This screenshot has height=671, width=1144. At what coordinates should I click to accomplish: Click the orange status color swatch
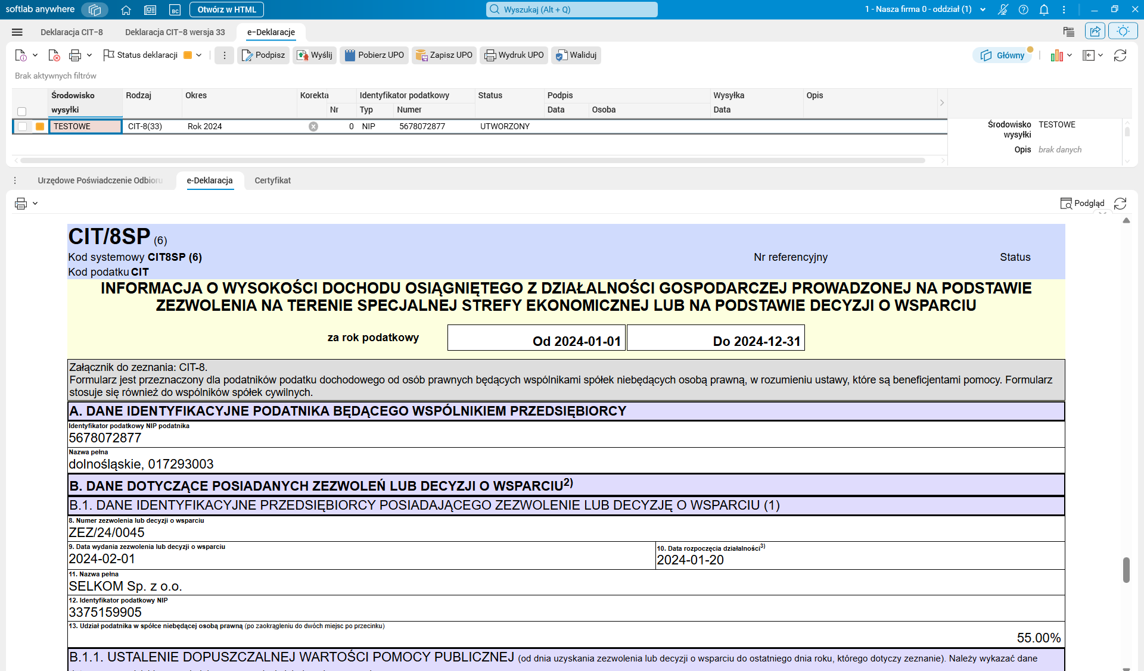tap(188, 55)
